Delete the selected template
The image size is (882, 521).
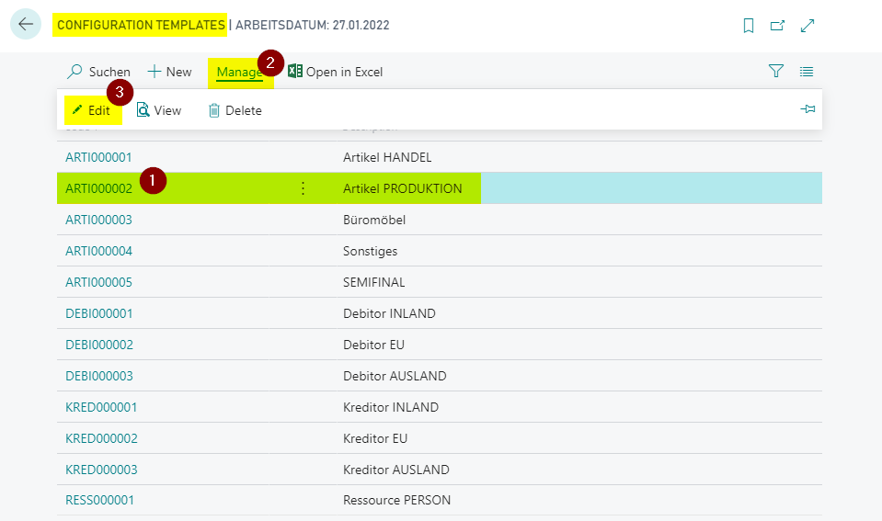click(235, 110)
